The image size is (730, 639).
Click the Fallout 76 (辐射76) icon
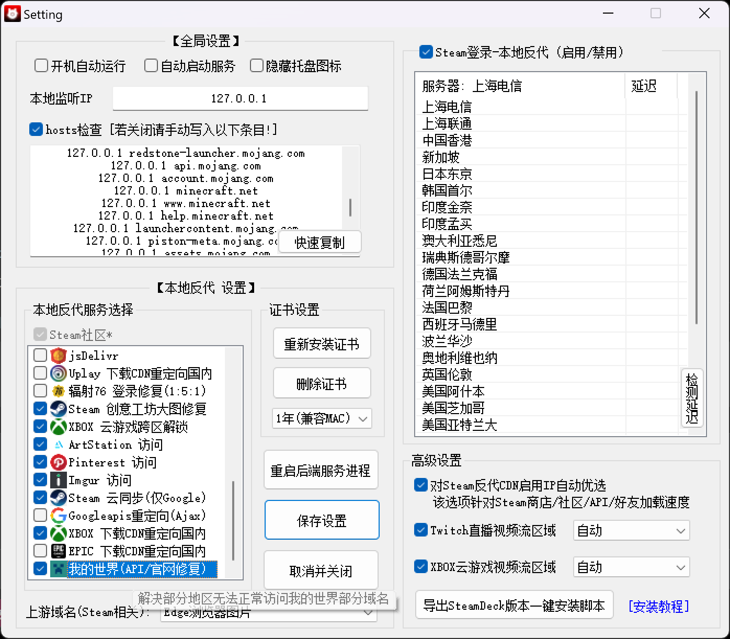click(59, 391)
